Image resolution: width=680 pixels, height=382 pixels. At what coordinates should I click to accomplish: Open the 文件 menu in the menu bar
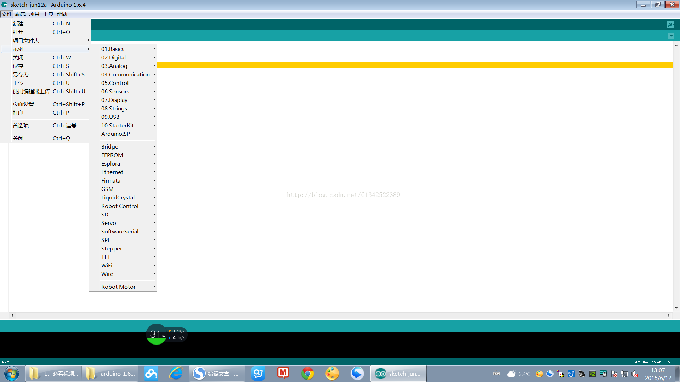point(7,14)
